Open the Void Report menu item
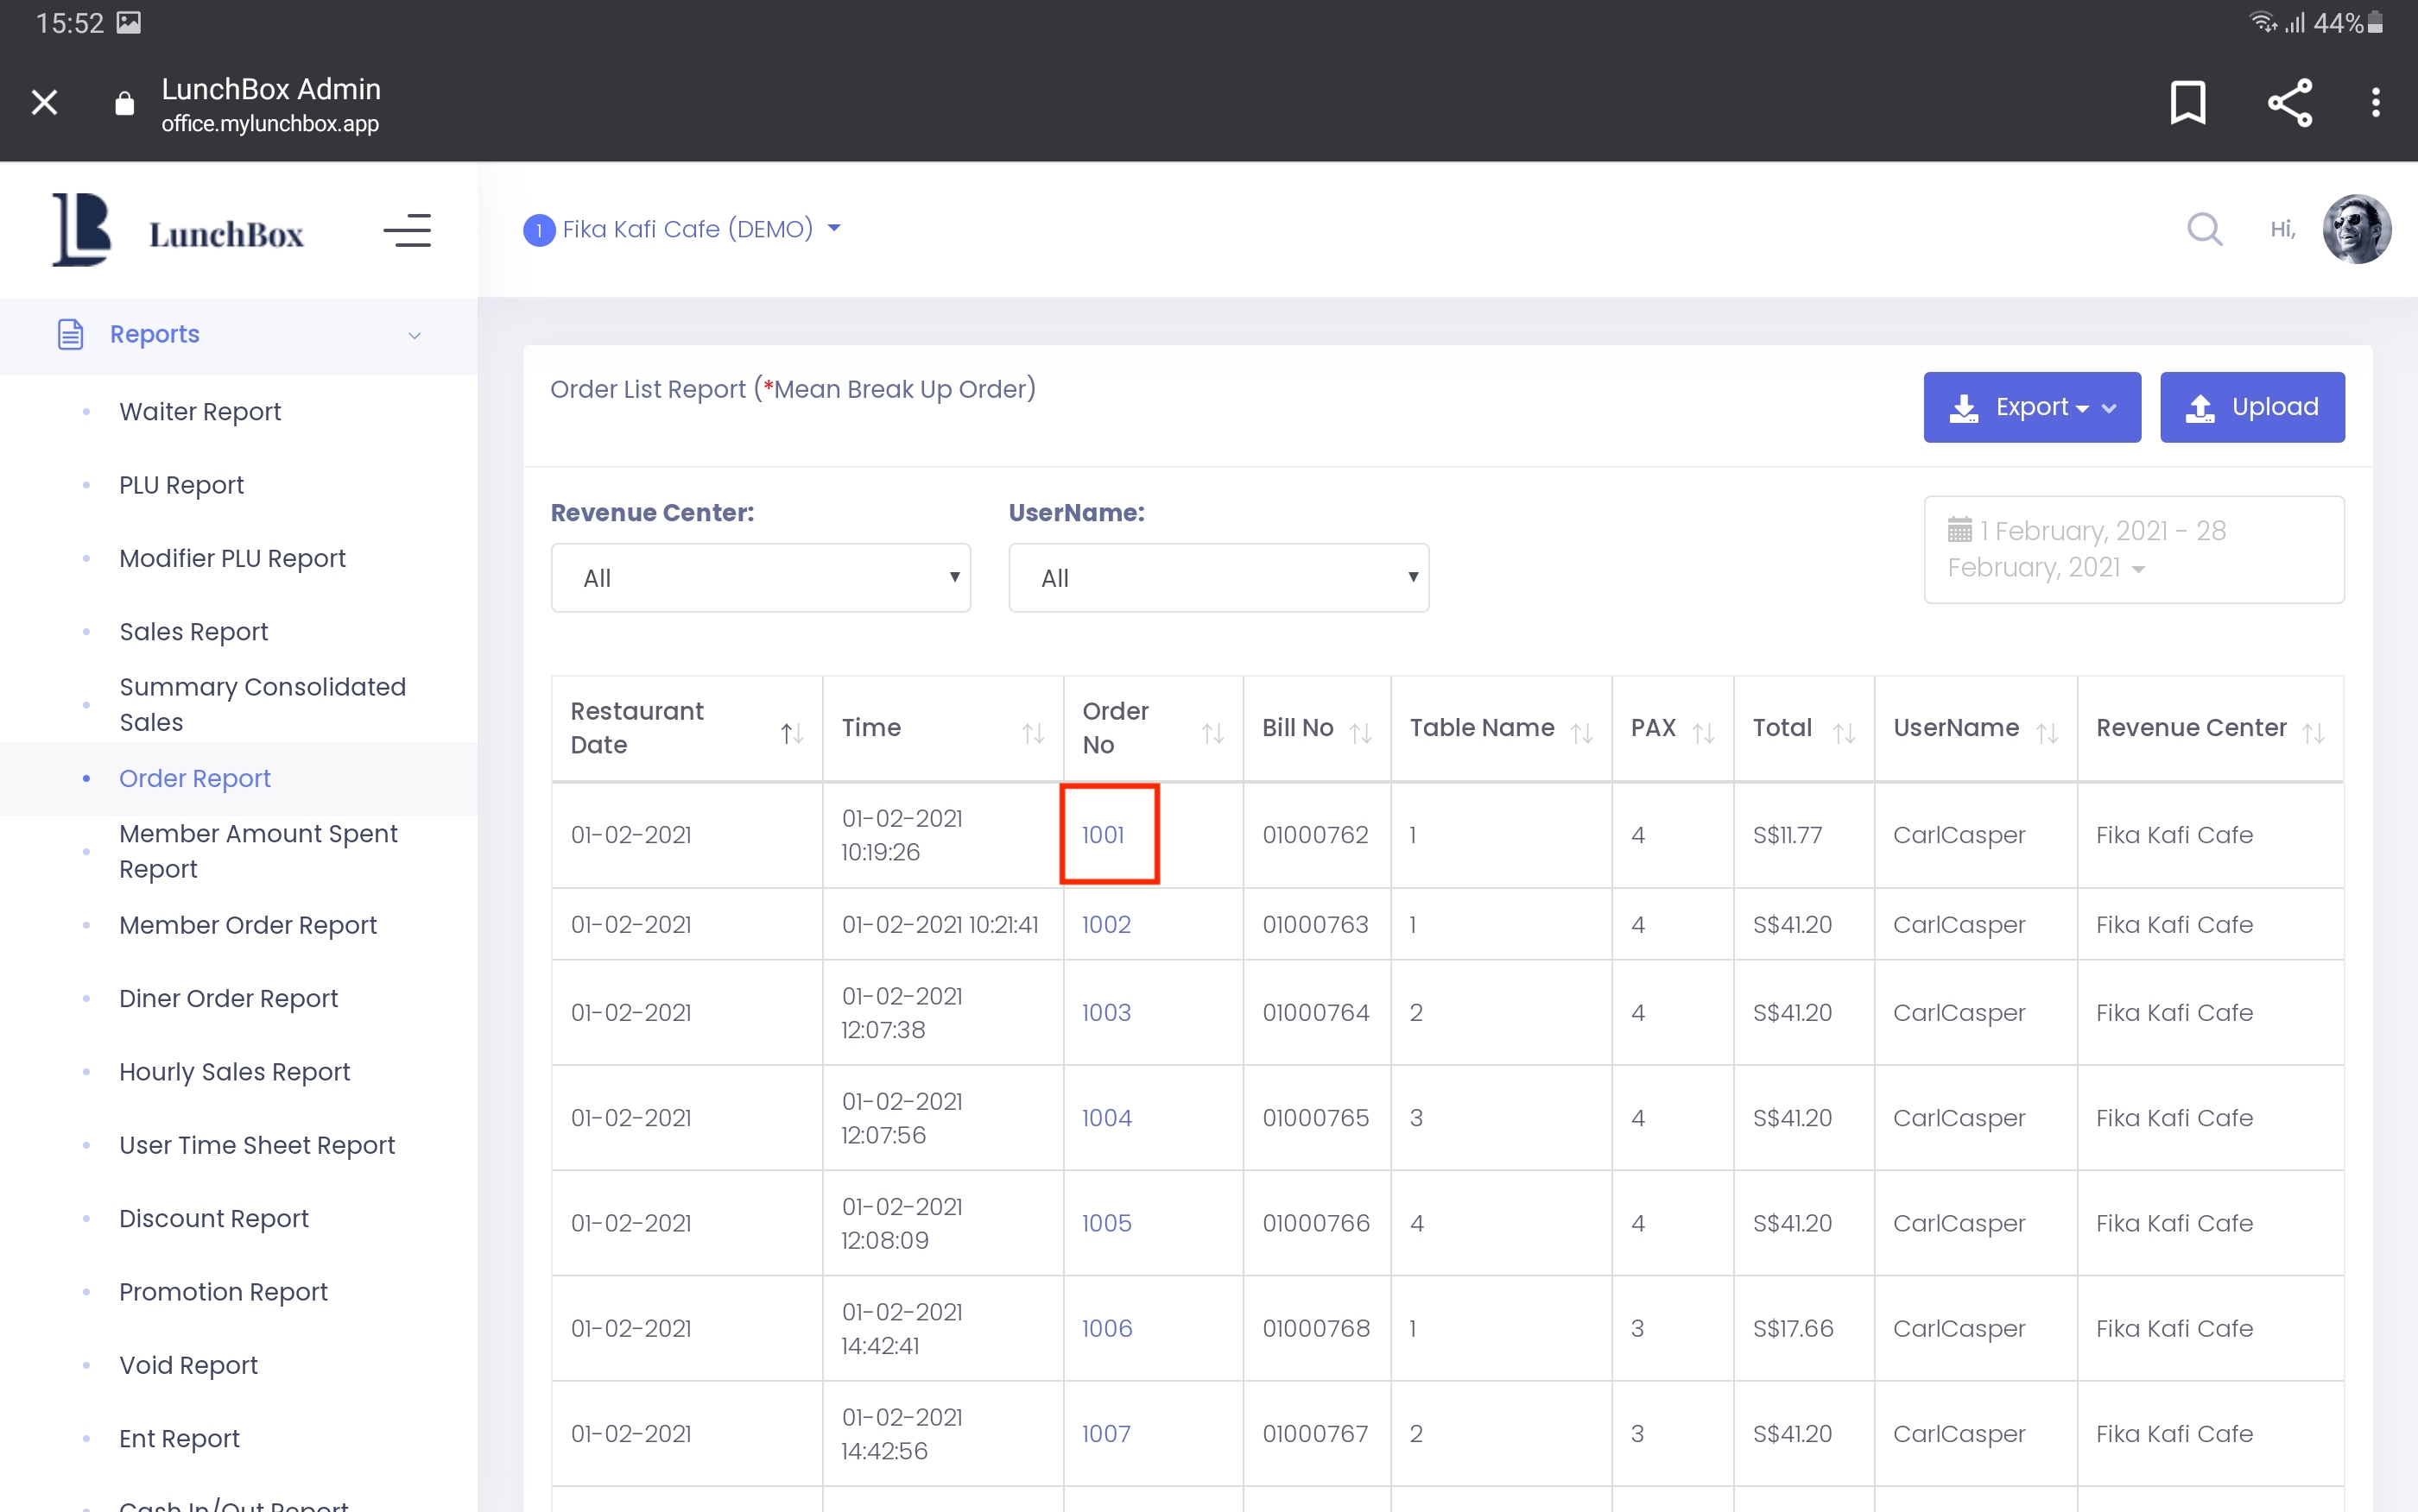The width and height of the screenshot is (2418, 1512). (188, 1365)
